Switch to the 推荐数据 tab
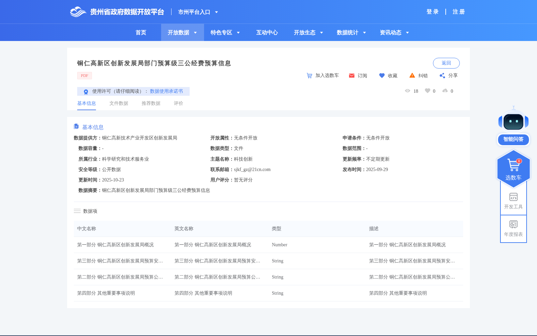Image resolution: width=537 pixels, height=336 pixels. pyautogui.click(x=151, y=103)
